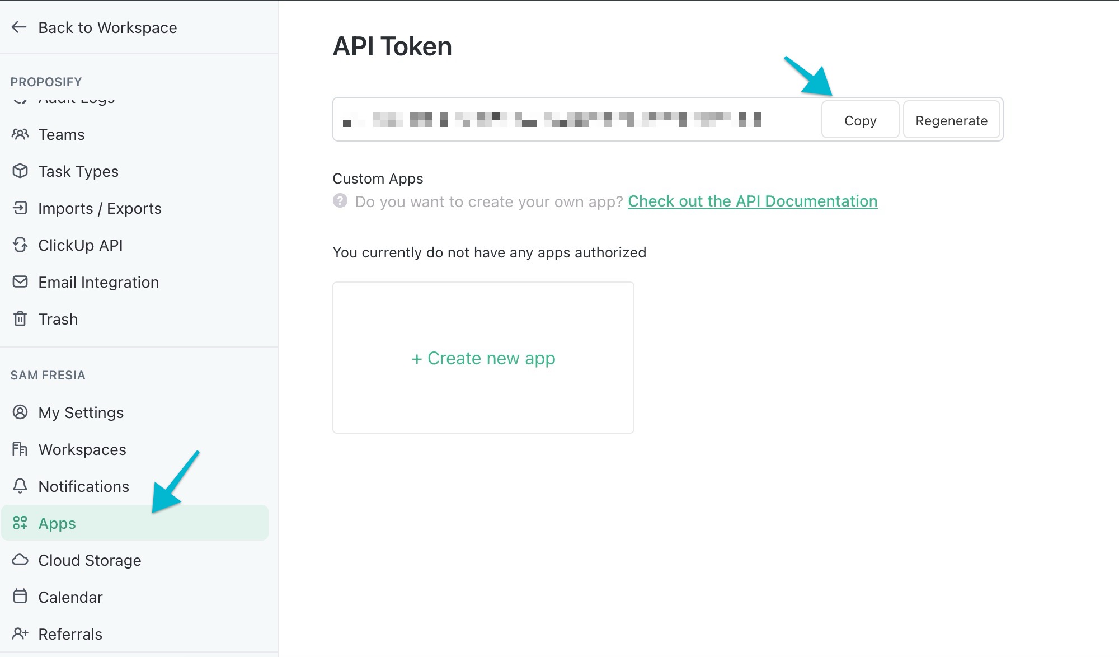
Task: Open Notifications settings
Action: [x=84, y=486]
